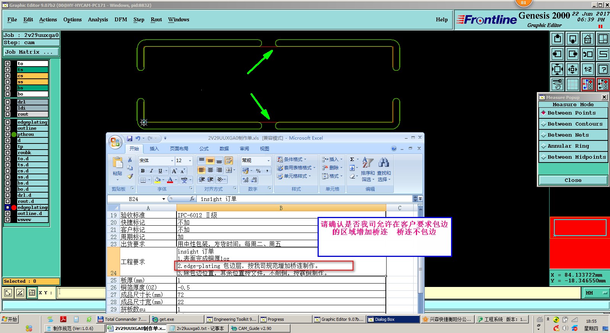Open the number format 常规 dropdown
The image size is (610, 333).
click(x=268, y=161)
